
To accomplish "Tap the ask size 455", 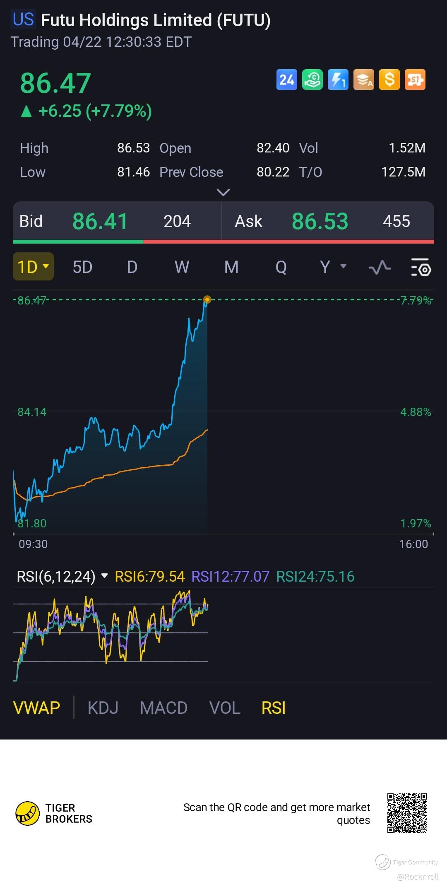I will click(396, 221).
